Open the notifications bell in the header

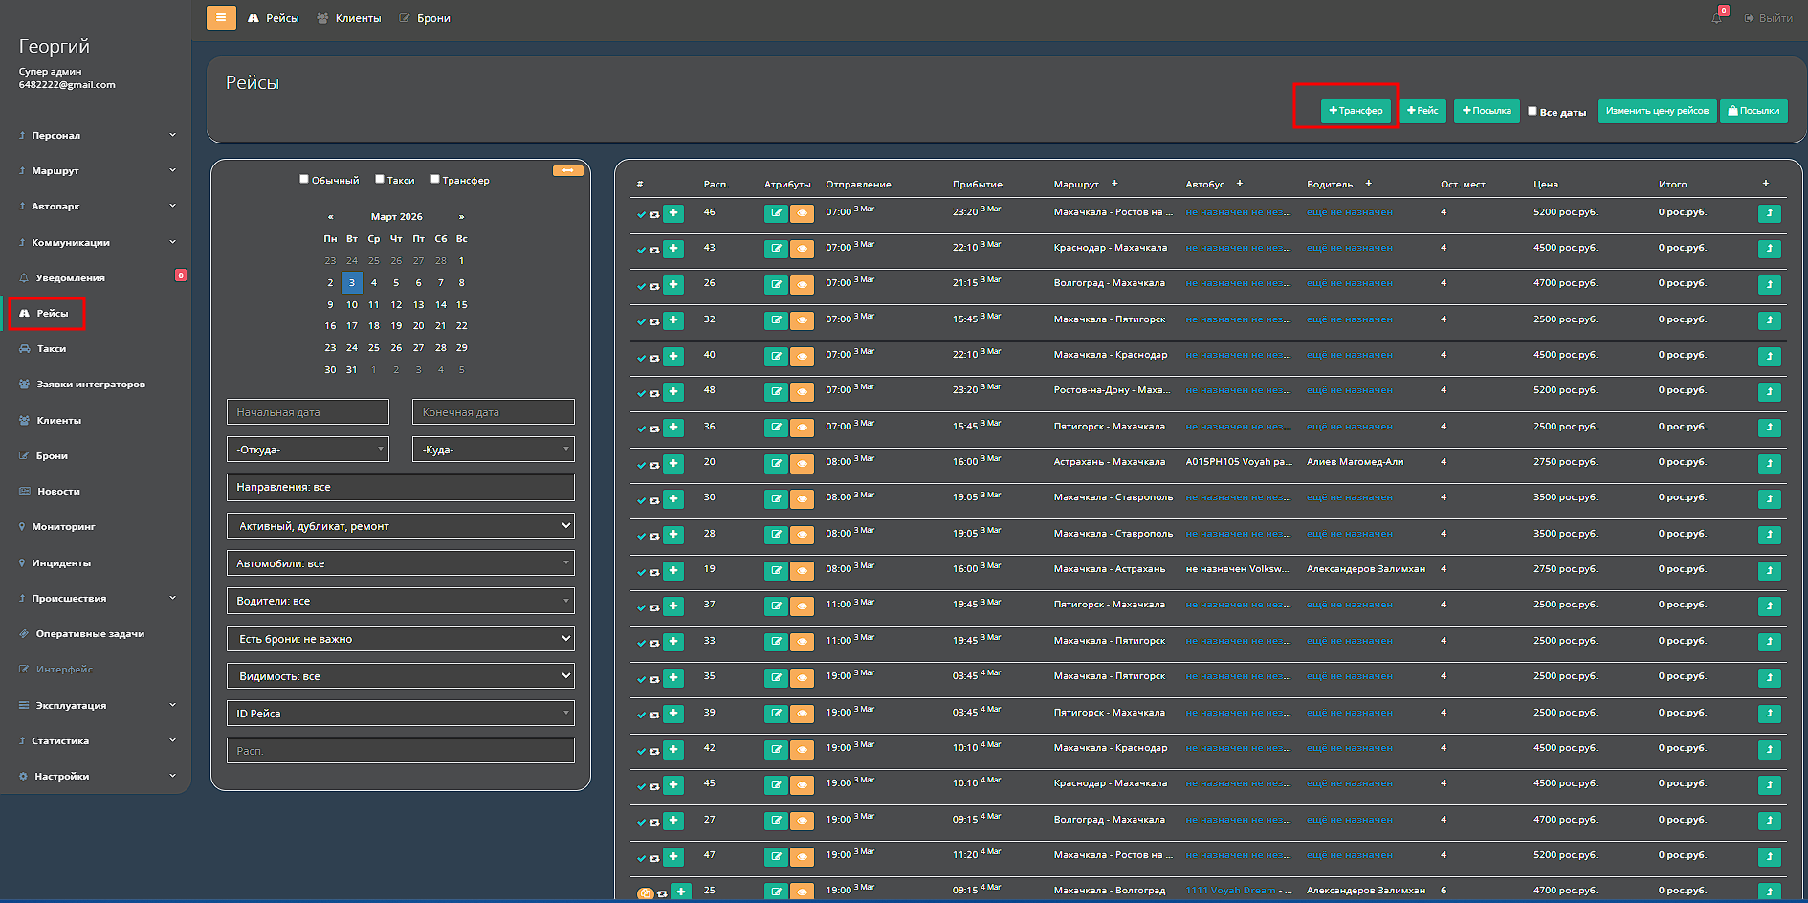tap(1717, 18)
